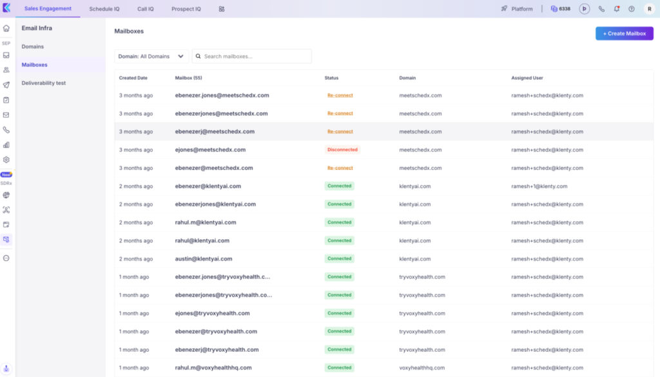Click the tasks checklist icon in the sidebar

6,97
